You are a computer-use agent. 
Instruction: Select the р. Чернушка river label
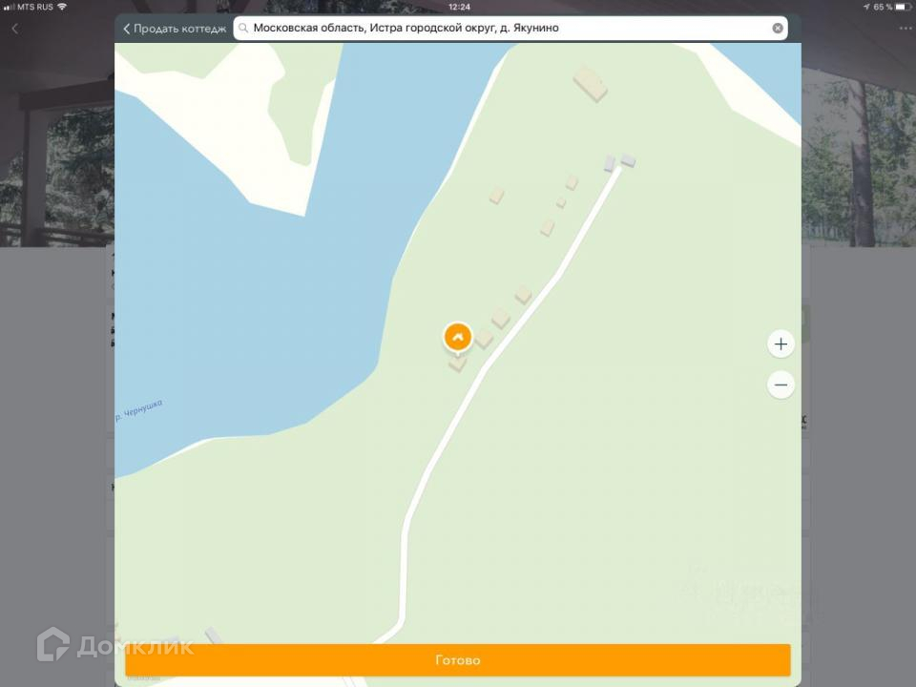tap(139, 410)
